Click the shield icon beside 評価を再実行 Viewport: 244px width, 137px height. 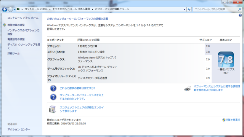coord(224,120)
